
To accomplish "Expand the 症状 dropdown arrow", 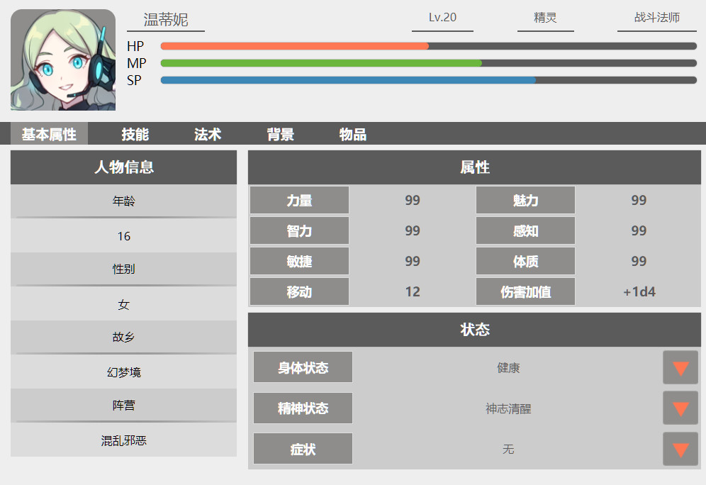I will (680, 449).
